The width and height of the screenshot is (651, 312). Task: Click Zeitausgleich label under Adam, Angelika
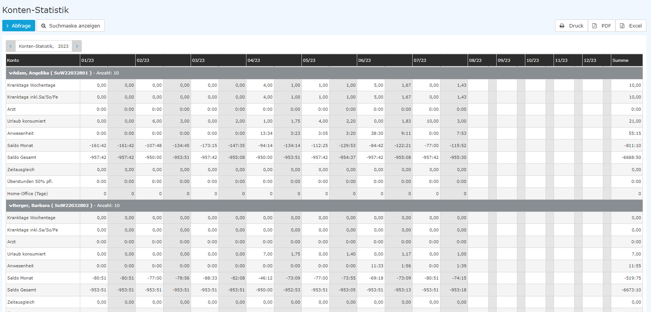[x=21, y=170]
